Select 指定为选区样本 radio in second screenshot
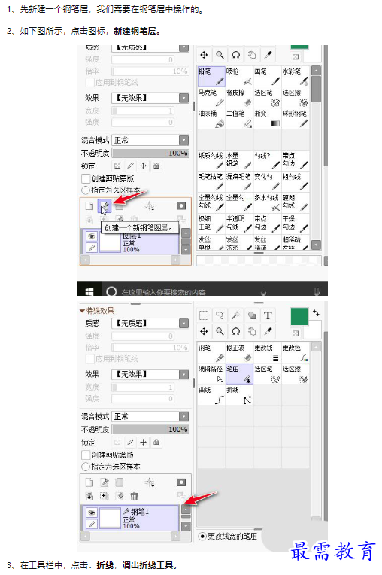The height and width of the screenshot is (575, 382). 85,467
